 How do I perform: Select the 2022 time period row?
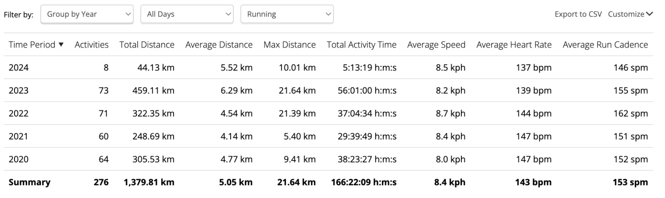pyautogui.click(x=19, y=113)
